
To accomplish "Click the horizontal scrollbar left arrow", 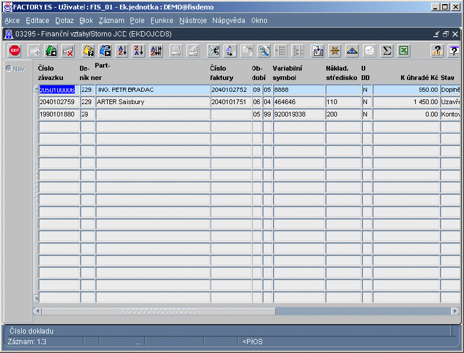I will (37, 311).
